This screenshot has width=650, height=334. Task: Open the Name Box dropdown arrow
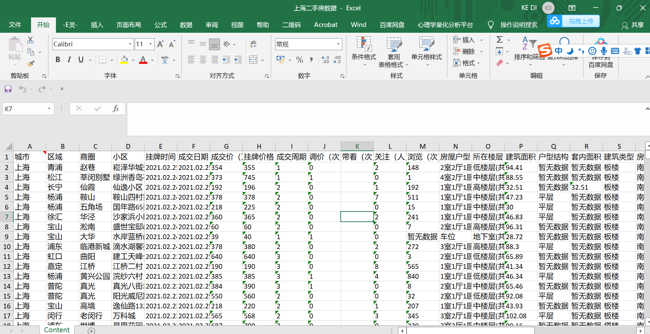pos(49,109)
